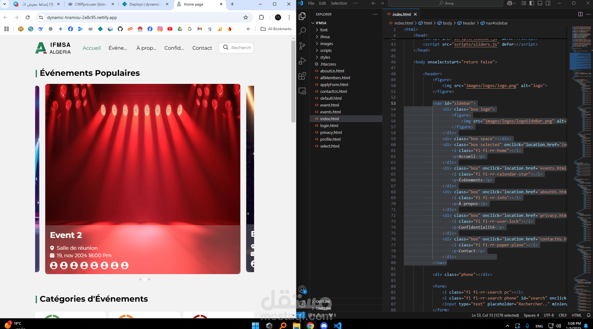Image resolution: width=593 pixels, height=329 pixels.
Task: Open the Search view in VS Code activity bar
Action: [x=302, y=31]
